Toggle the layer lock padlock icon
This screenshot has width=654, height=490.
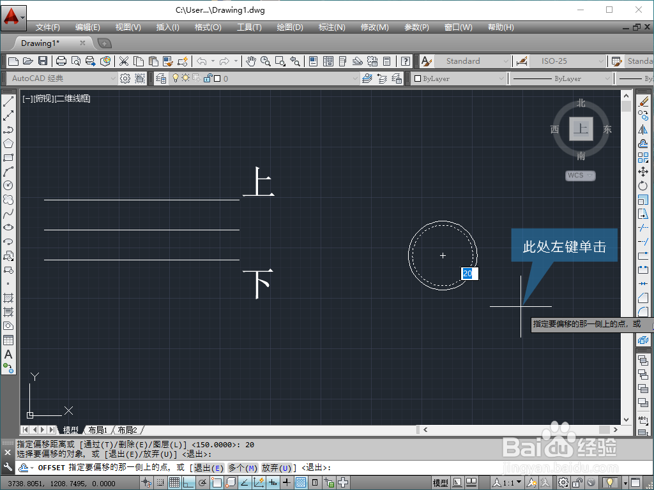click(x=207, y=78)
